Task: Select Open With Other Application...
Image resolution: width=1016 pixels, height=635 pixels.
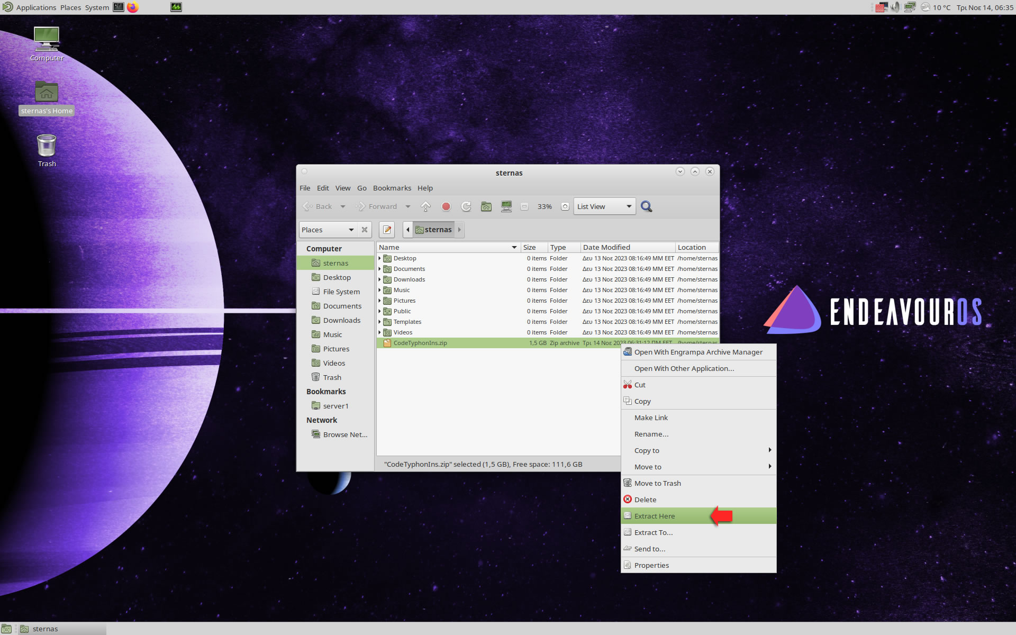Action: coord(698,368)
